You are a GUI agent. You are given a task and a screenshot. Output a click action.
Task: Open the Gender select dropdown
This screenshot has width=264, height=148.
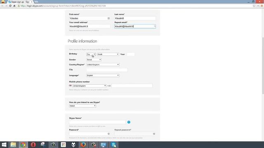[94, 60]
